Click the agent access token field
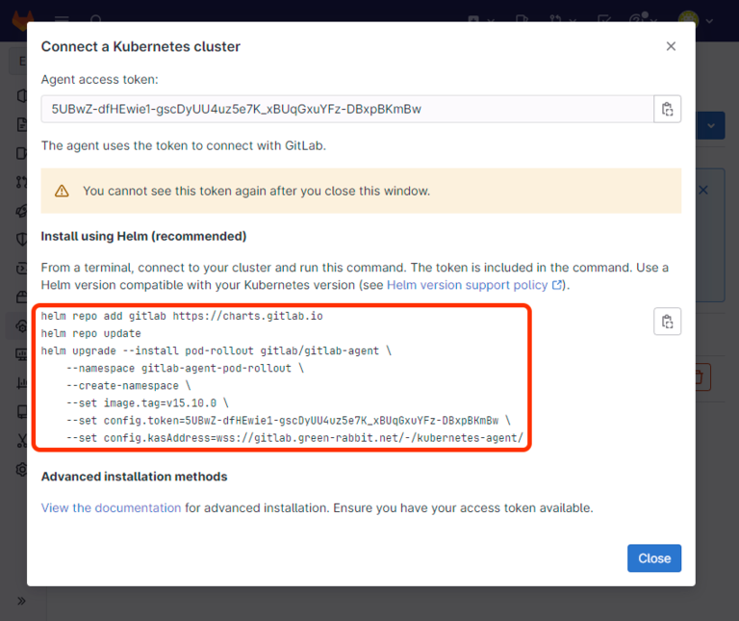 click(x=347, y=109)
